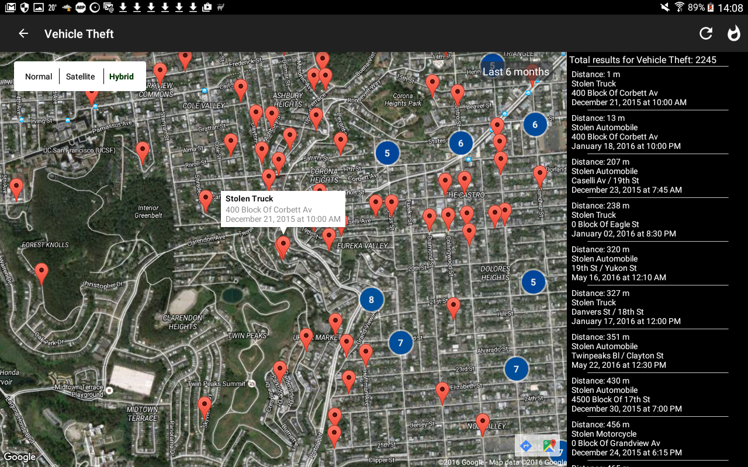Tap the selected pin under Stolen Truck popup

(283, 248)
